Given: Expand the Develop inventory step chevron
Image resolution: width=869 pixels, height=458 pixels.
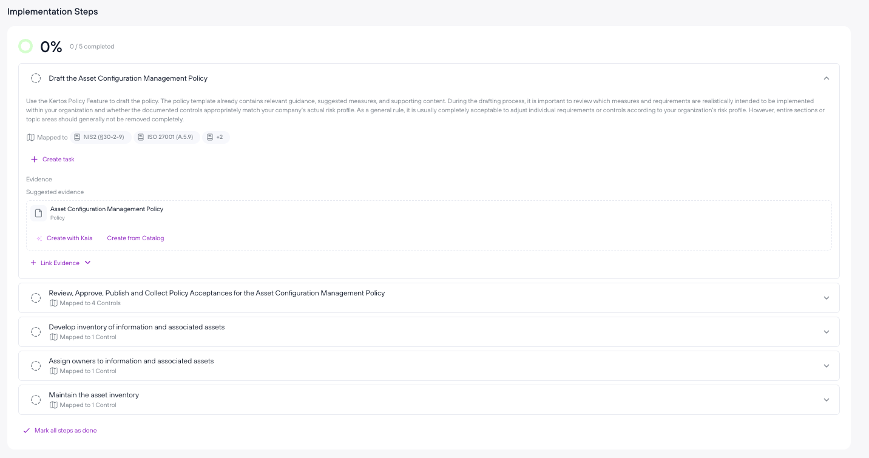Looking at the screenshot, I should point(826,332).
